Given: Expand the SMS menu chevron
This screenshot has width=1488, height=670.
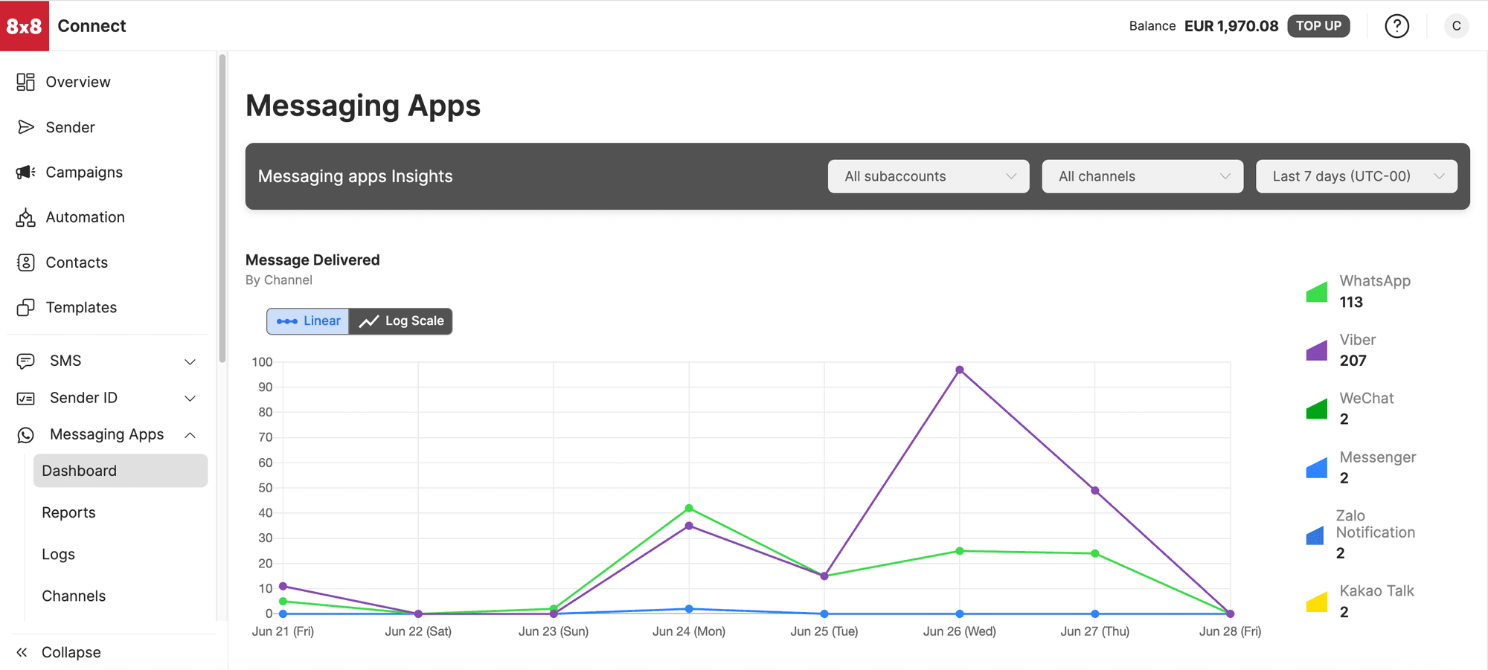Looking at the screenshot, I should pyautogui.click(x=190, y=361).
